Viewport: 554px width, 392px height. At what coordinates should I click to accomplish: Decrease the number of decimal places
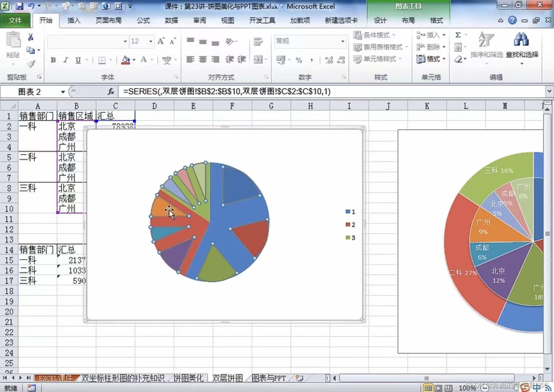[x=341, y=60]
